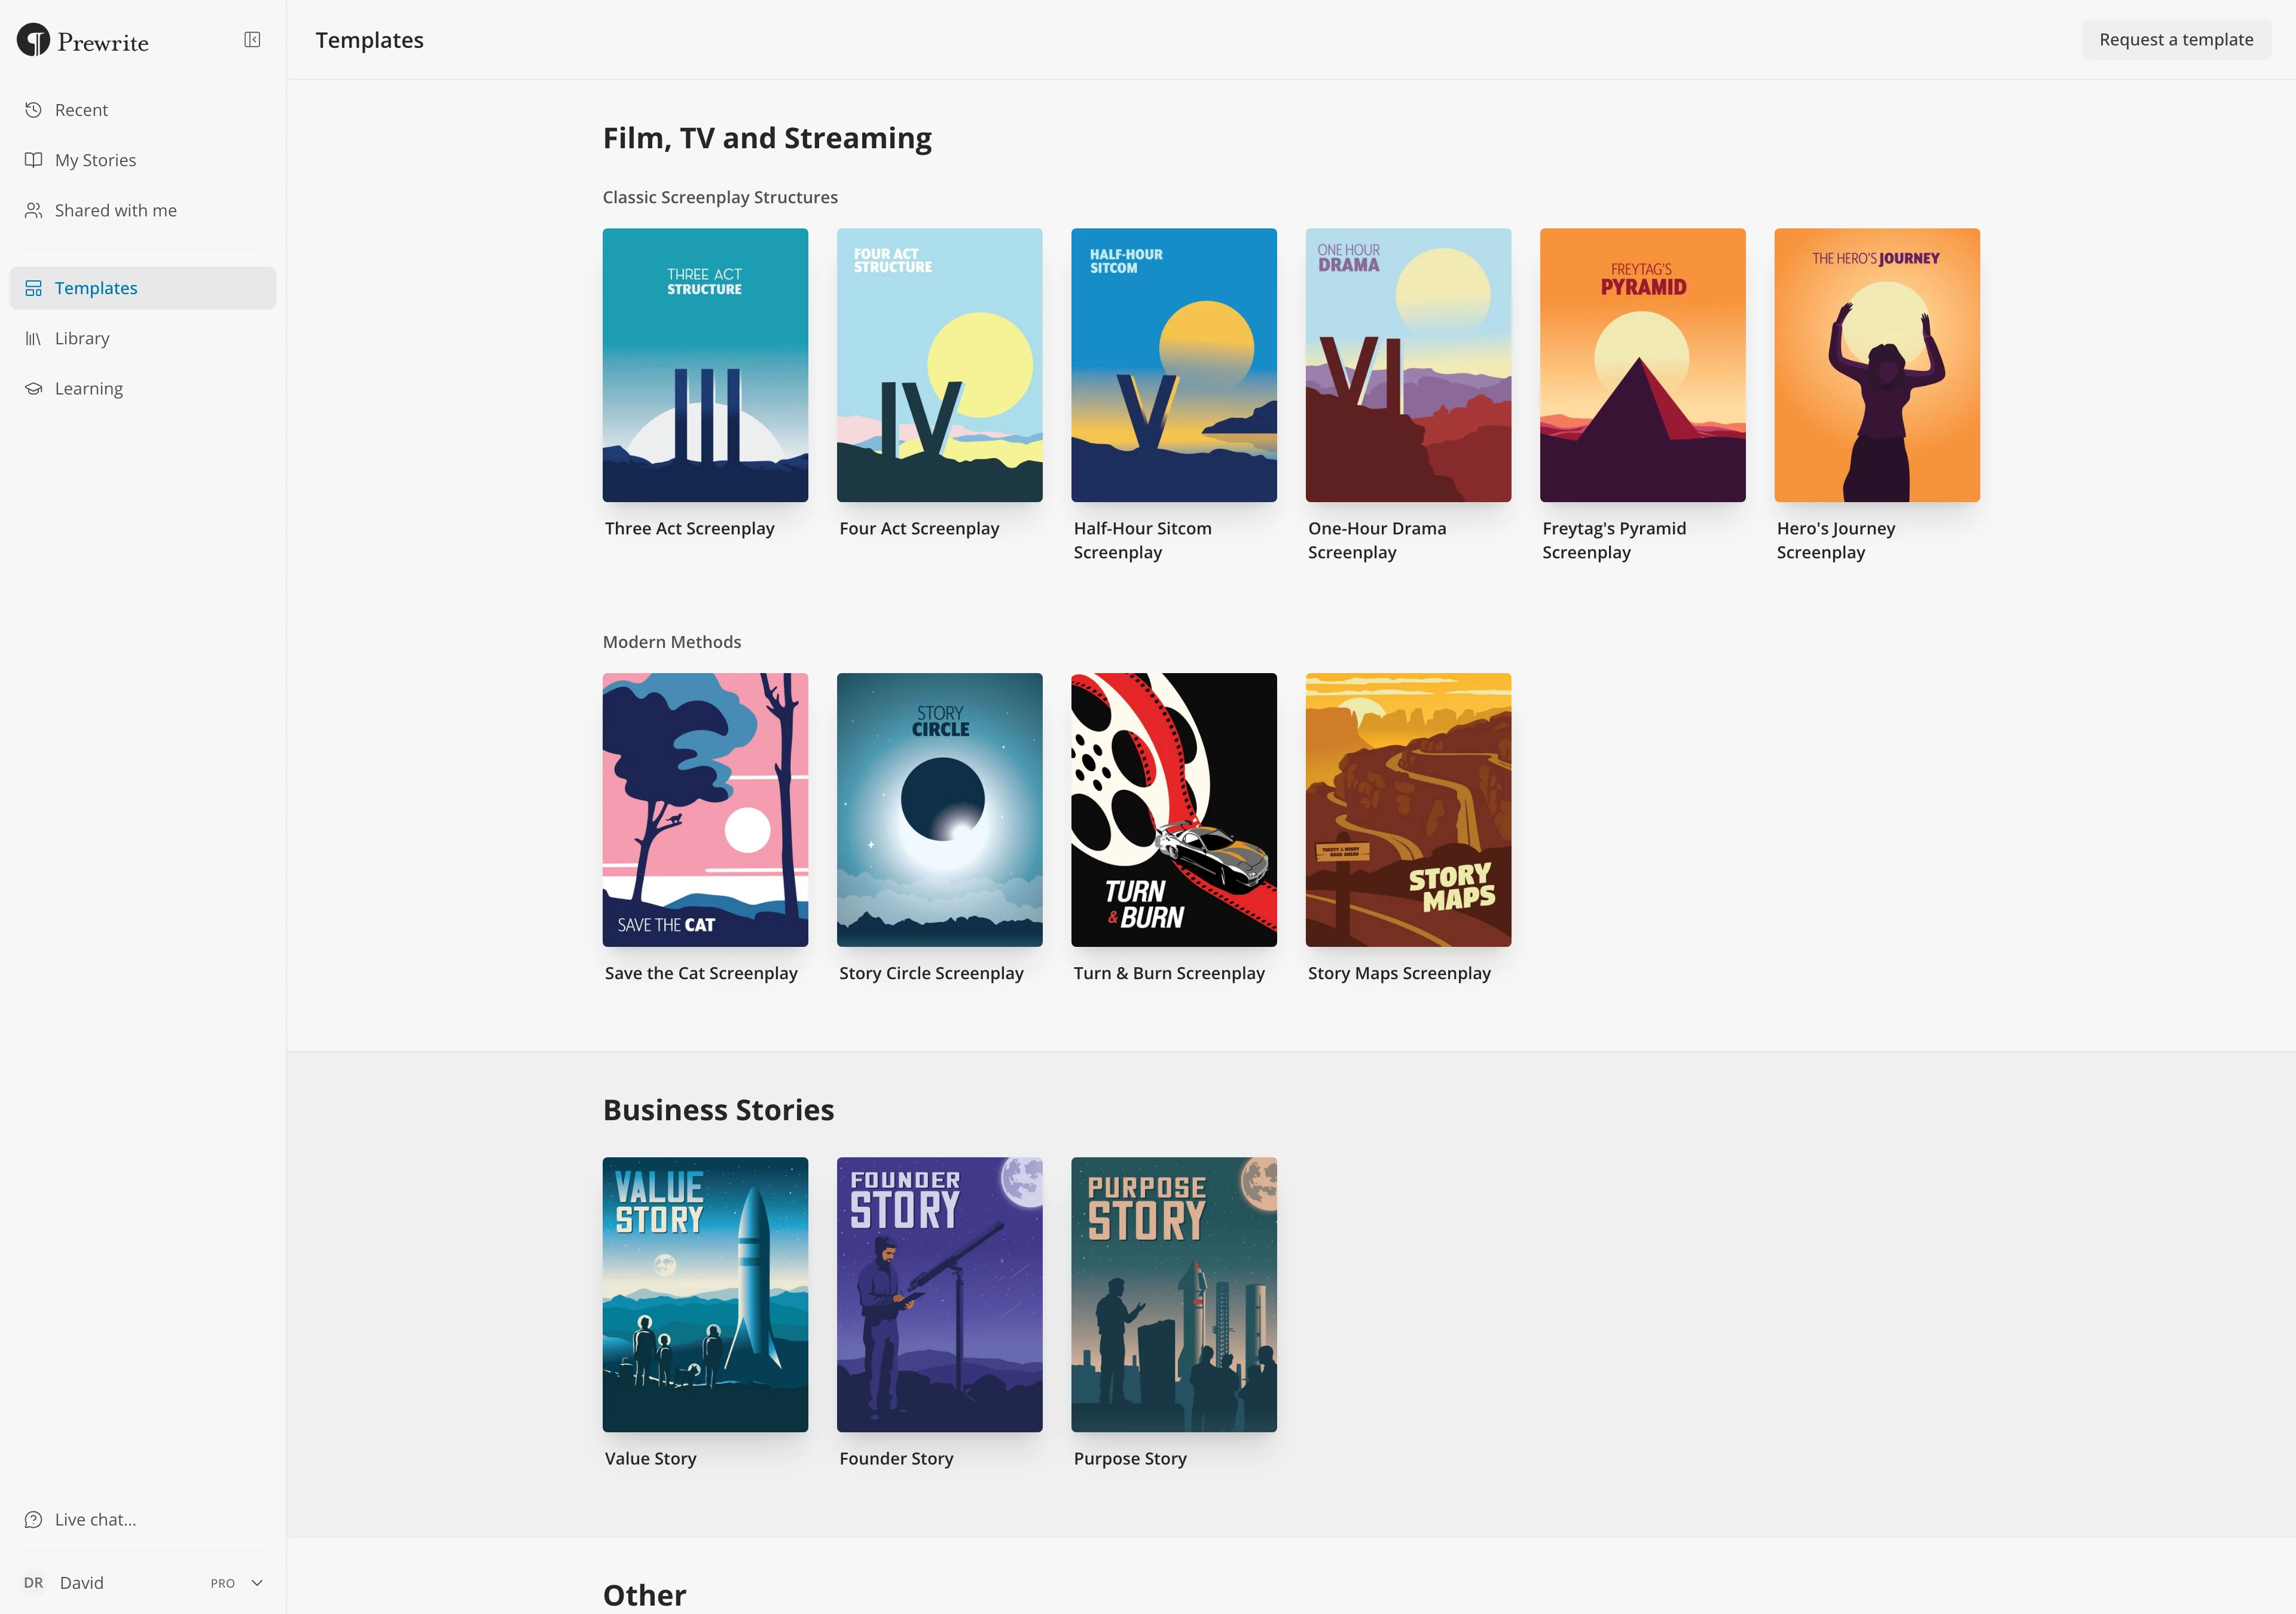
Task: Open the Four Act Structure cover
Action: click(x=939, y=365)
